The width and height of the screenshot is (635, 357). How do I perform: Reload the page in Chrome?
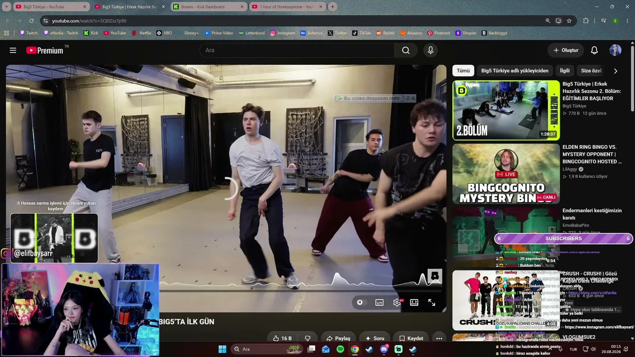coord(31,21)
